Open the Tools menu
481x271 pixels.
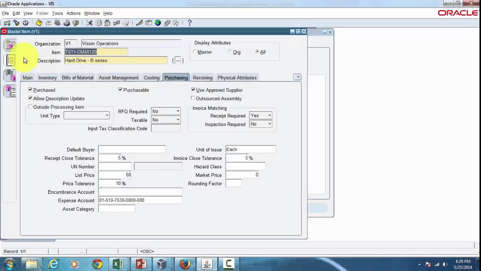pyautogui.click(x=57, y=13)
